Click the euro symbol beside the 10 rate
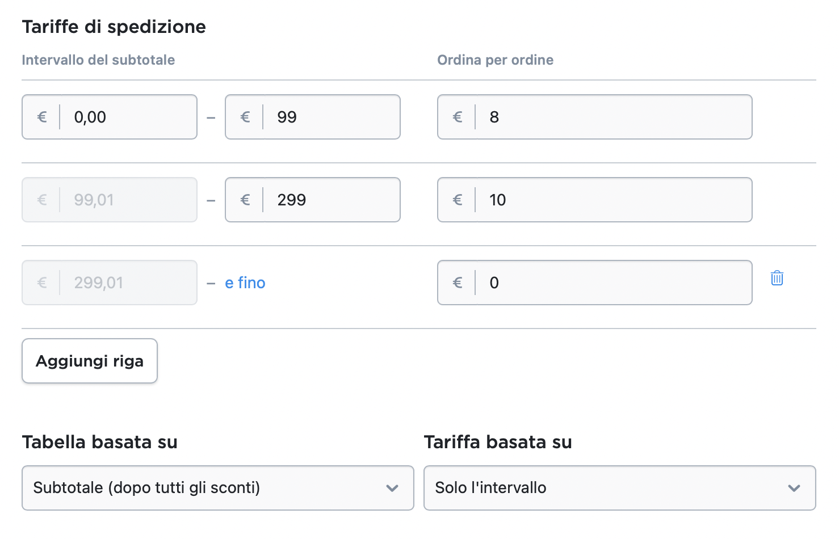839x539 pixels. pos(457,200)
